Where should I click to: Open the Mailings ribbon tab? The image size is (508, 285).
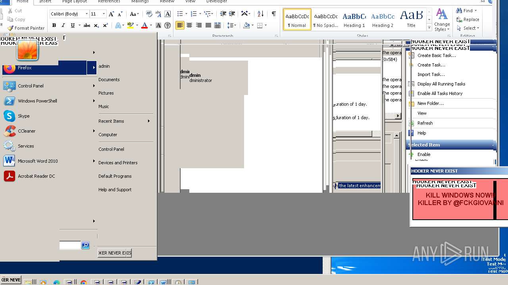tap(140, 2)
